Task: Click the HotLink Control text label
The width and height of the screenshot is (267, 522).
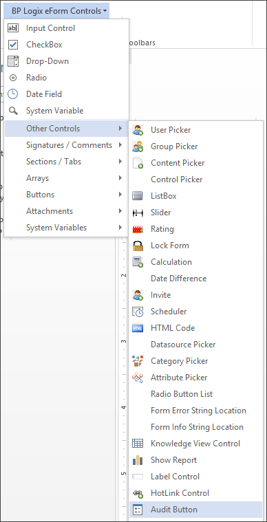Action: (x=180, y=493)
